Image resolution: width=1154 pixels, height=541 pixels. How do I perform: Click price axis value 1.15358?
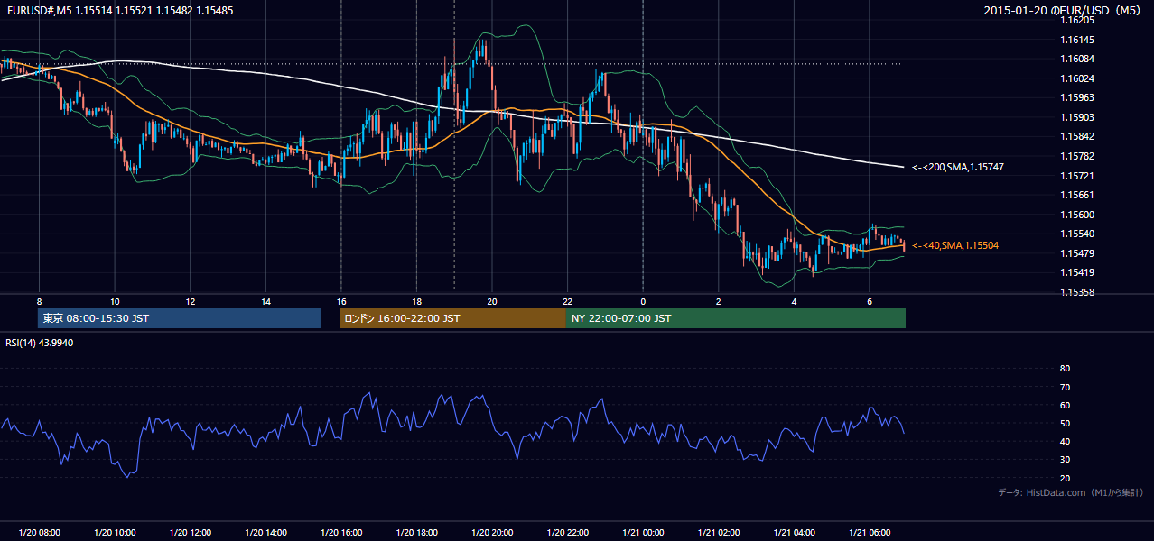coord(1076,292)
